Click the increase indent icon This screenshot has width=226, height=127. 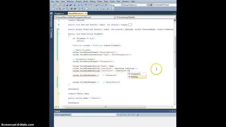coord(75,9)
